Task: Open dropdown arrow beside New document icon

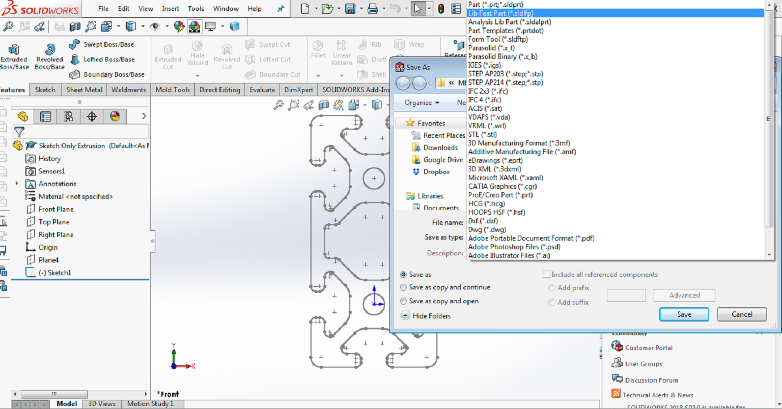Action: 316,9
